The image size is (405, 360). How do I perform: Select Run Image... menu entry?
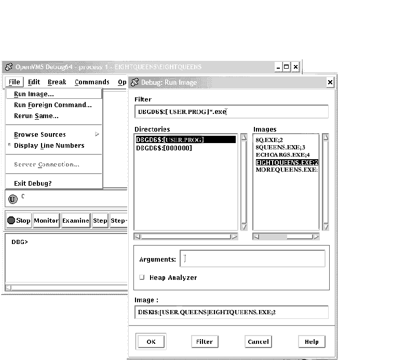34,94
